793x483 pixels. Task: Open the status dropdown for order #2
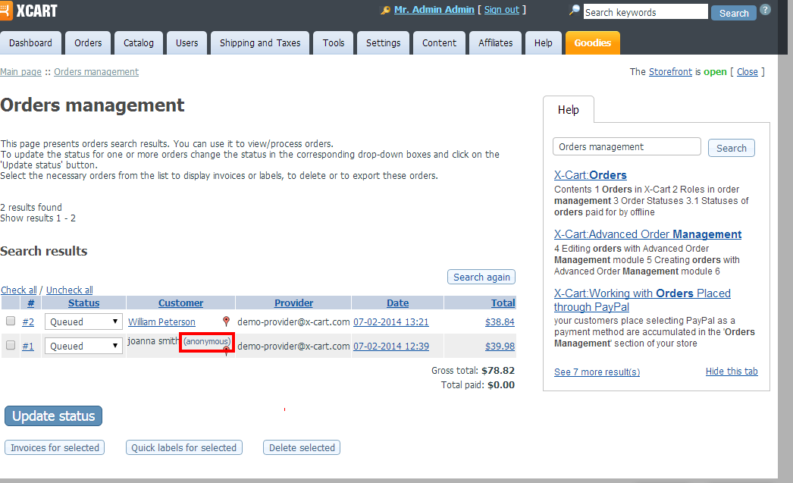tap(83, 321)
